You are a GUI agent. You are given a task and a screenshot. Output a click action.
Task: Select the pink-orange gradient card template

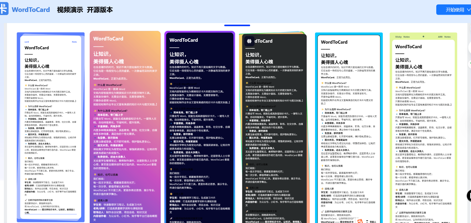(x=125, y=127)
